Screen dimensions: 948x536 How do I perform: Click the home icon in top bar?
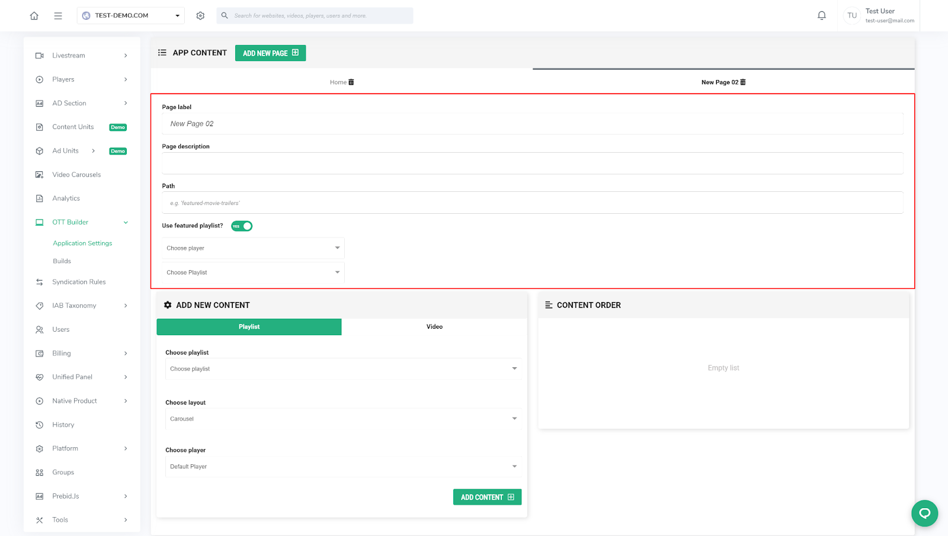(34, 16)
